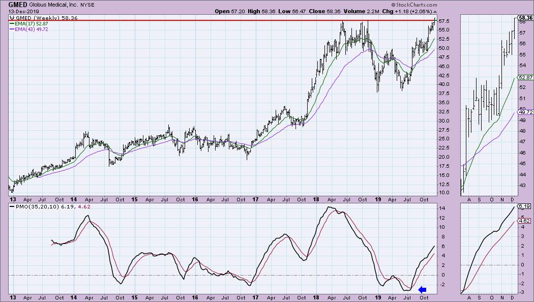
Task: Click the boxed 4.62 signal tag on right axis
Action: pos(524,221)
